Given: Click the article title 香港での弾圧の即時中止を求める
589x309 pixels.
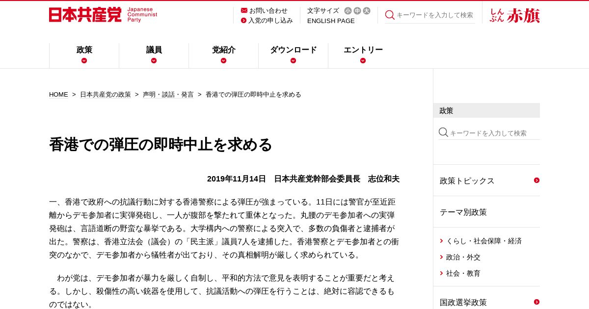Looking at the screenshot, I should pos(161,145).
